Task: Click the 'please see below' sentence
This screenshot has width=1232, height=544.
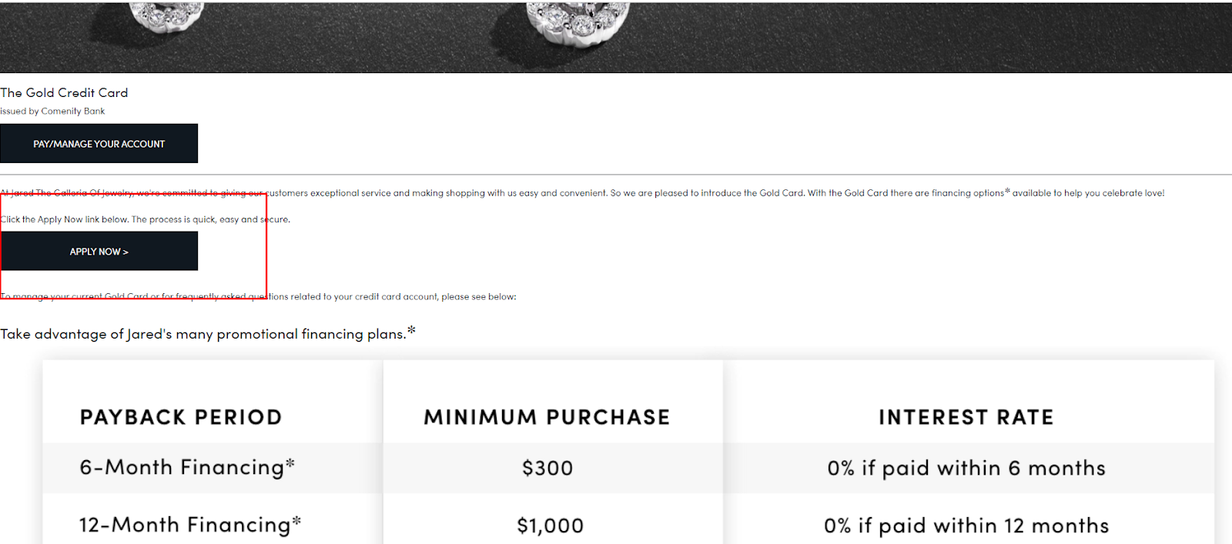Action: coord(258,296)
